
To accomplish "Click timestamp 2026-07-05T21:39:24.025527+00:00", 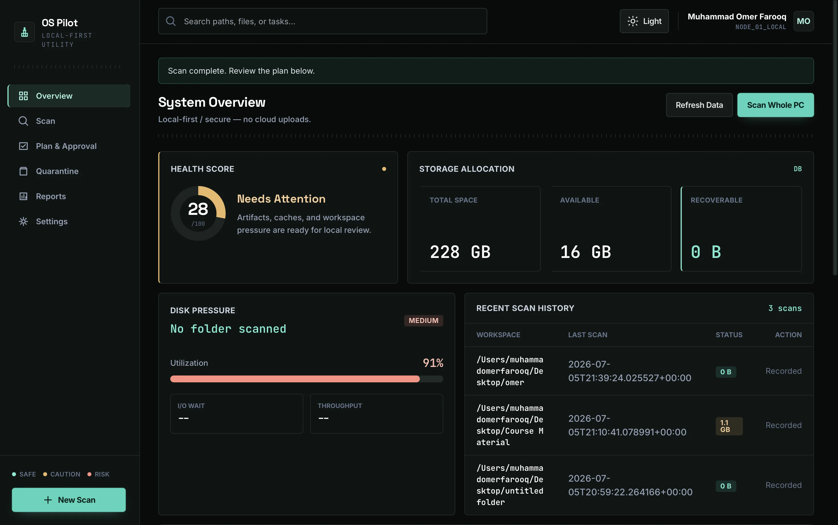I will (x=629, y=371).
